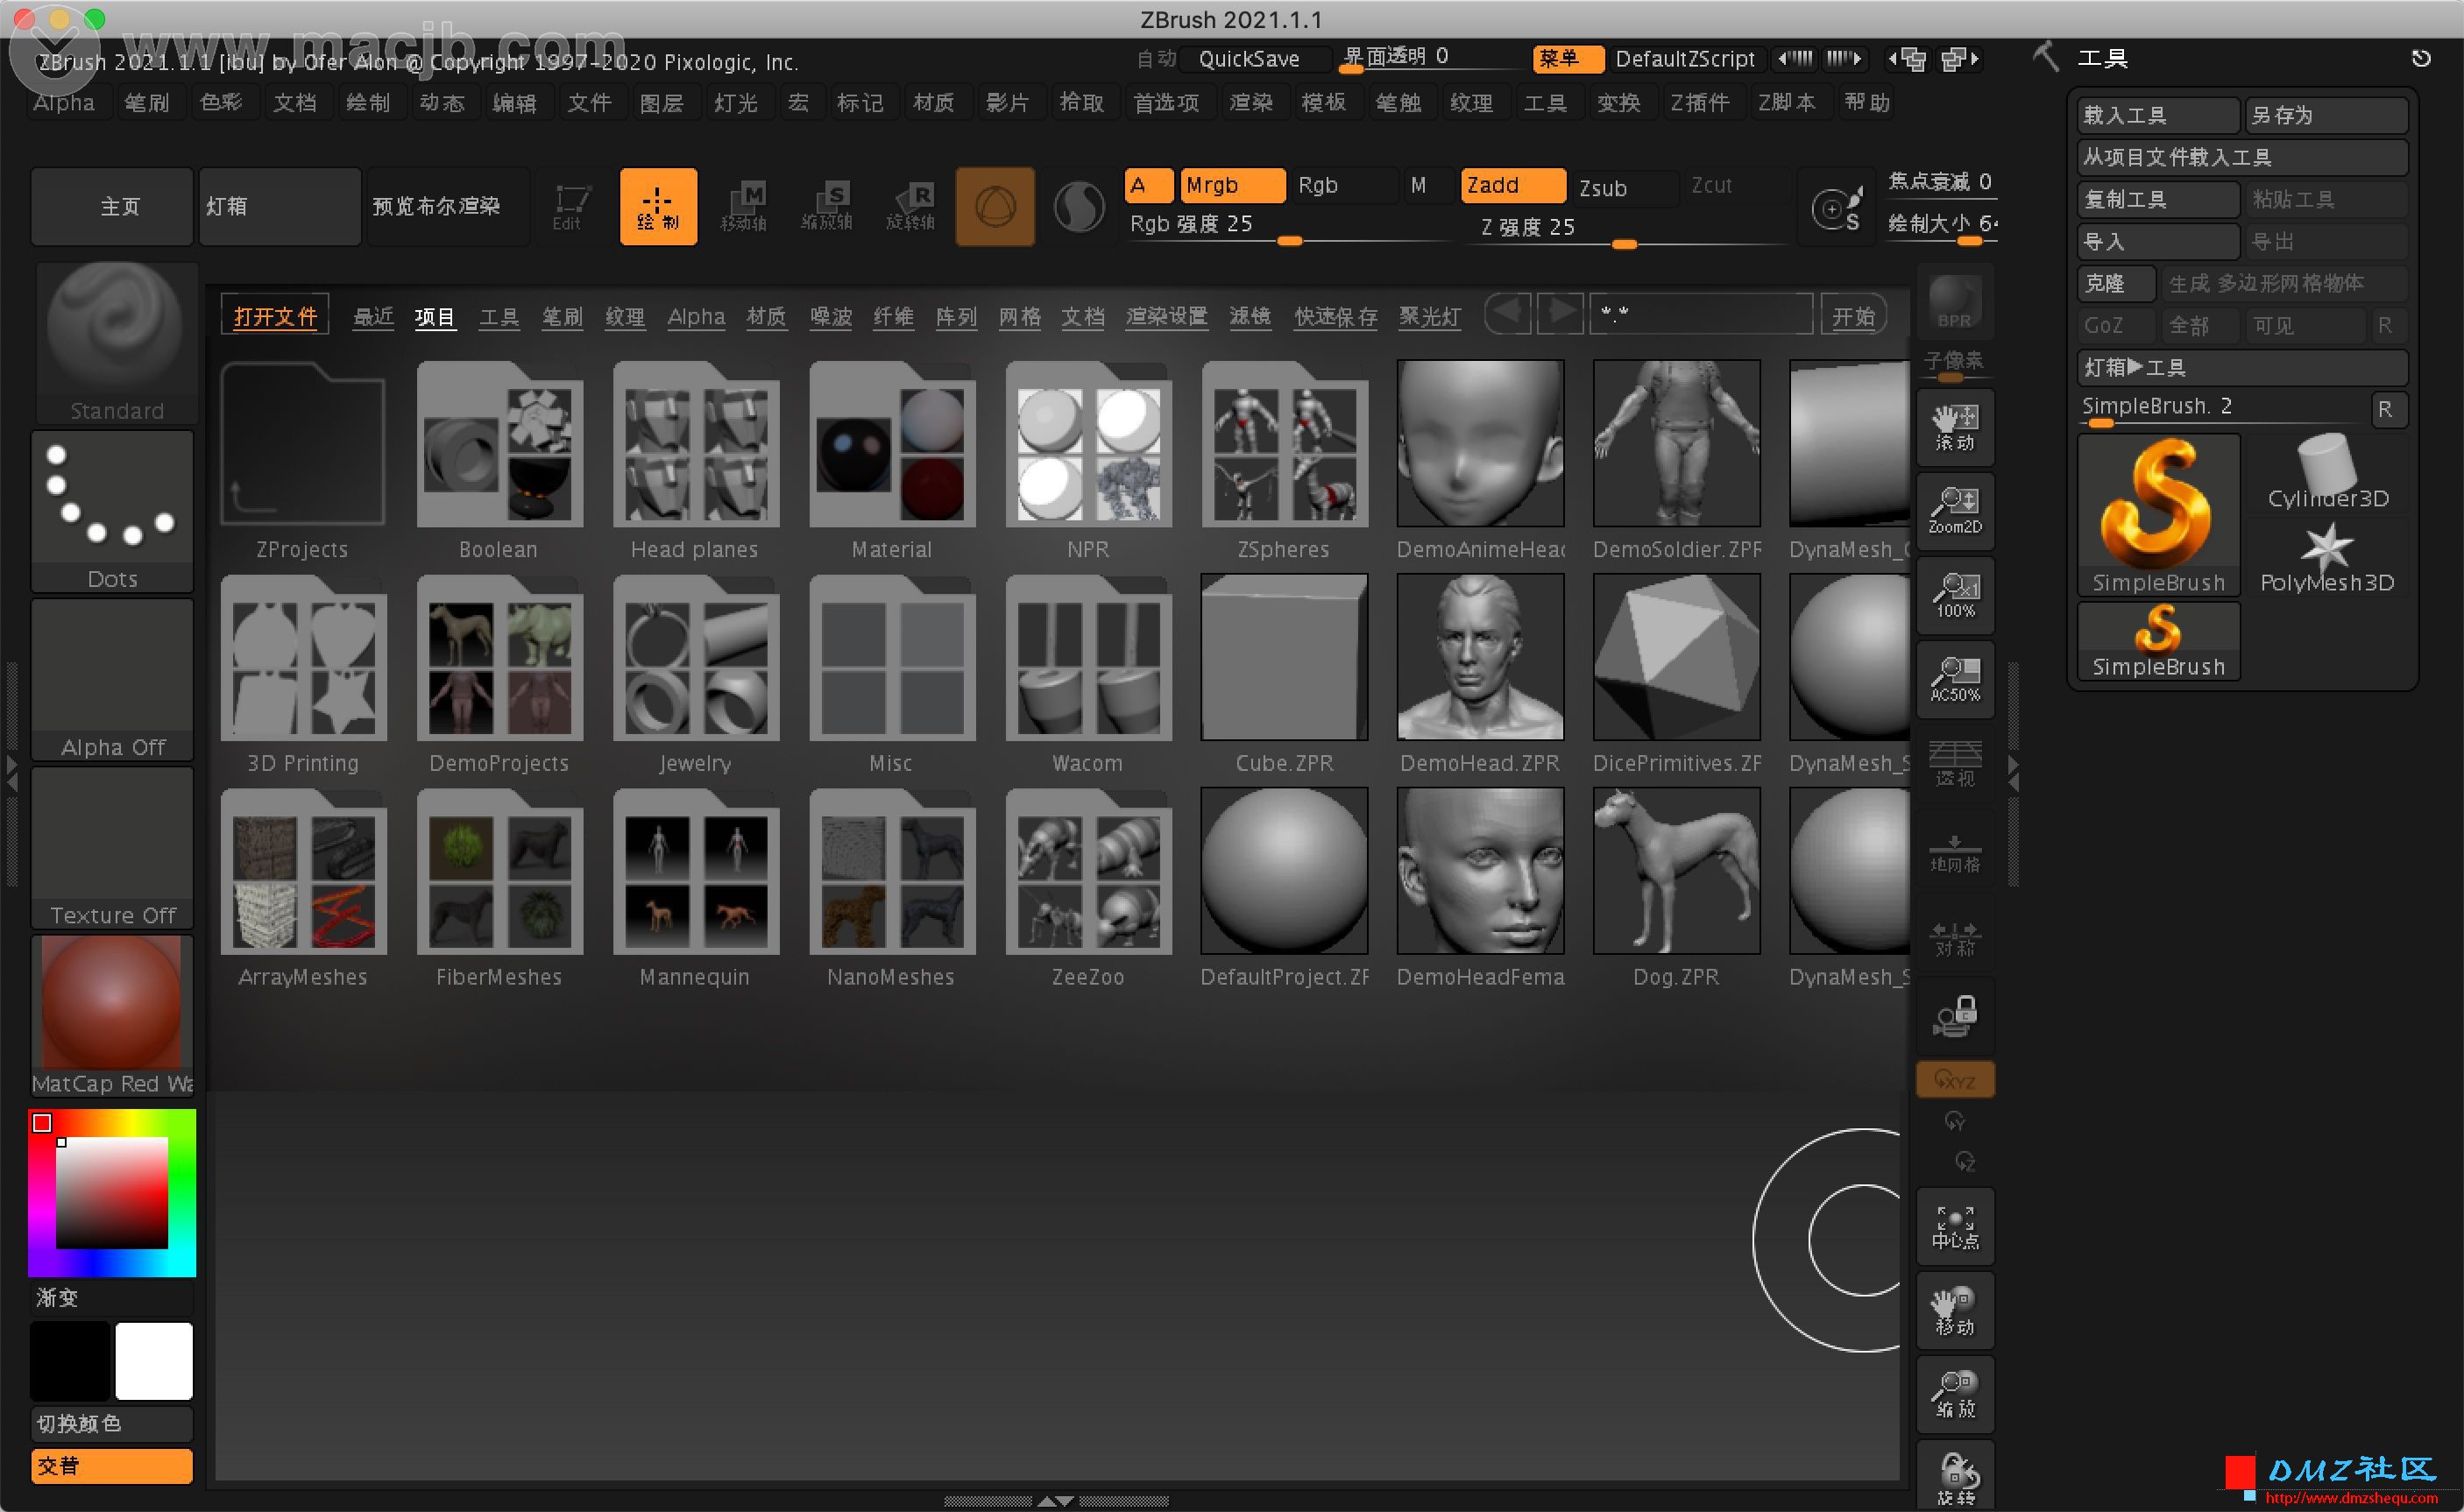The height and width of the screenshot is (1512, 2464).
Task: Toggle Mrgb painting mode
Action: click(x=1232, y=185)
